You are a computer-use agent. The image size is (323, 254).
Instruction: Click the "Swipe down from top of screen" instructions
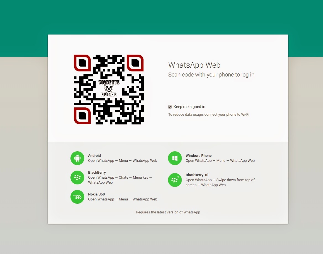(x=220, y=182)
